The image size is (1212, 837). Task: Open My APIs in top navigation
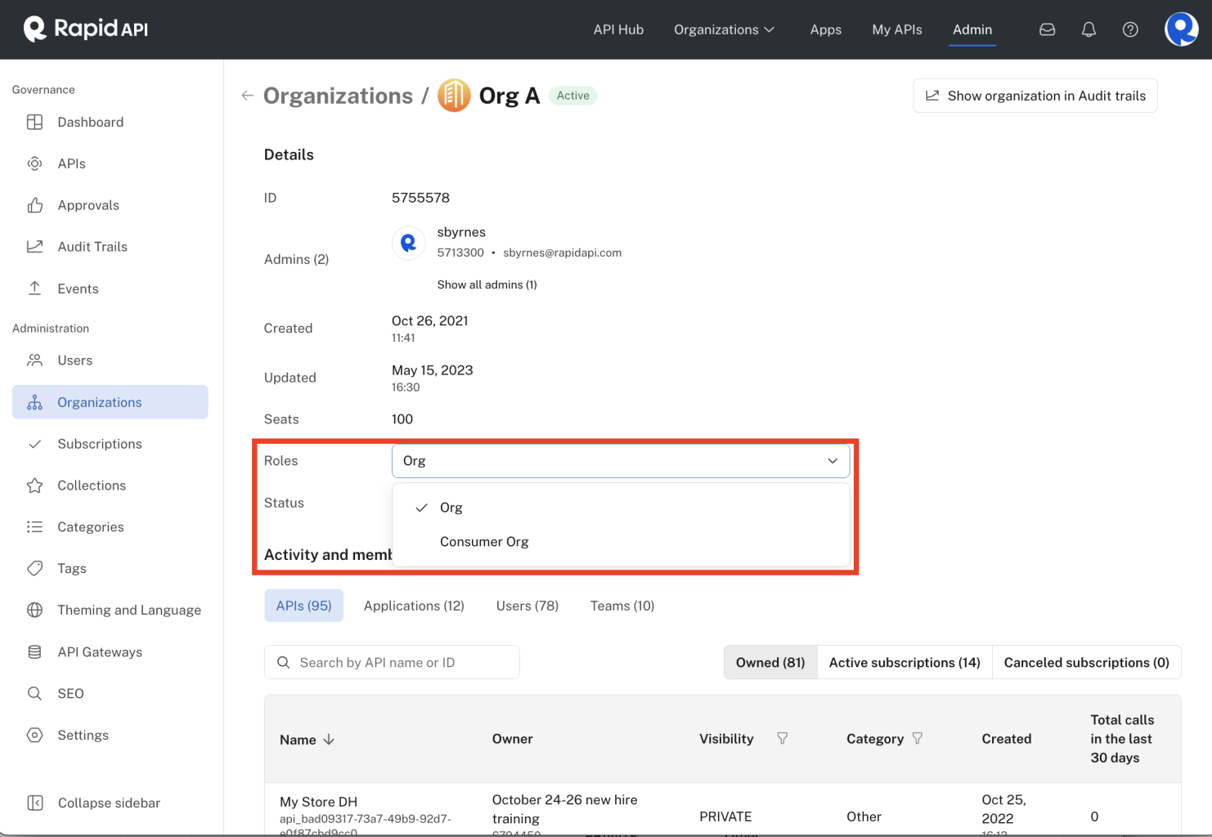click(x=897, y=29)
